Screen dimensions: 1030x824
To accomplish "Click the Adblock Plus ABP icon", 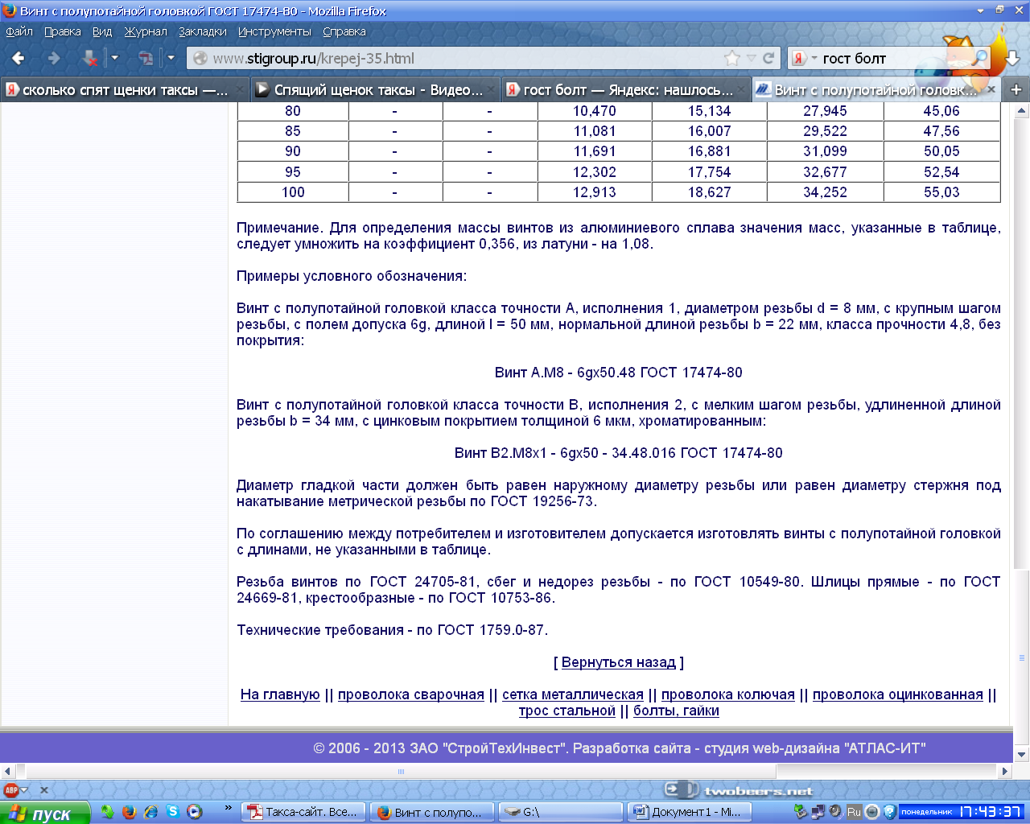I will coord(11,790).
